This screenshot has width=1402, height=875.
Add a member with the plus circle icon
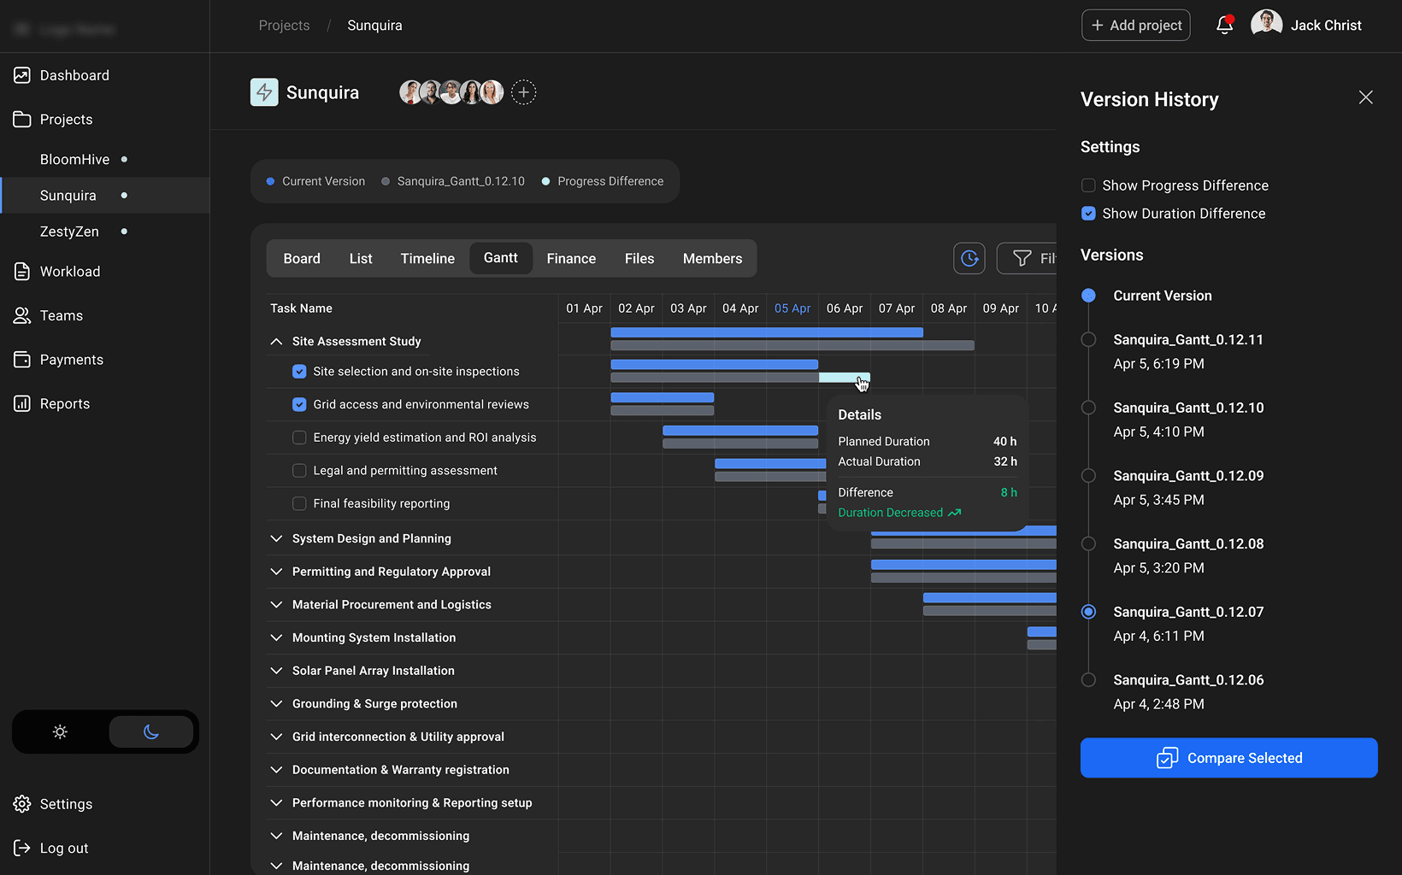524,92
